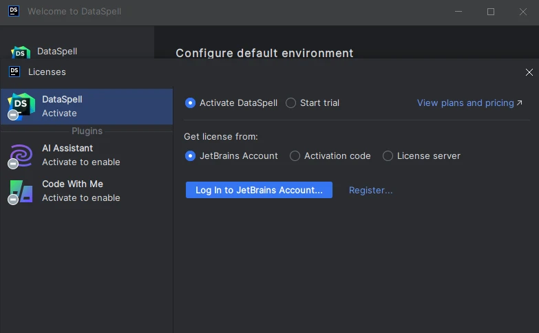Viewport: 539px width, 333px height.
Task: Click the DataSpell logo in Welcome sidebar
Action: [x=21, y=52]
